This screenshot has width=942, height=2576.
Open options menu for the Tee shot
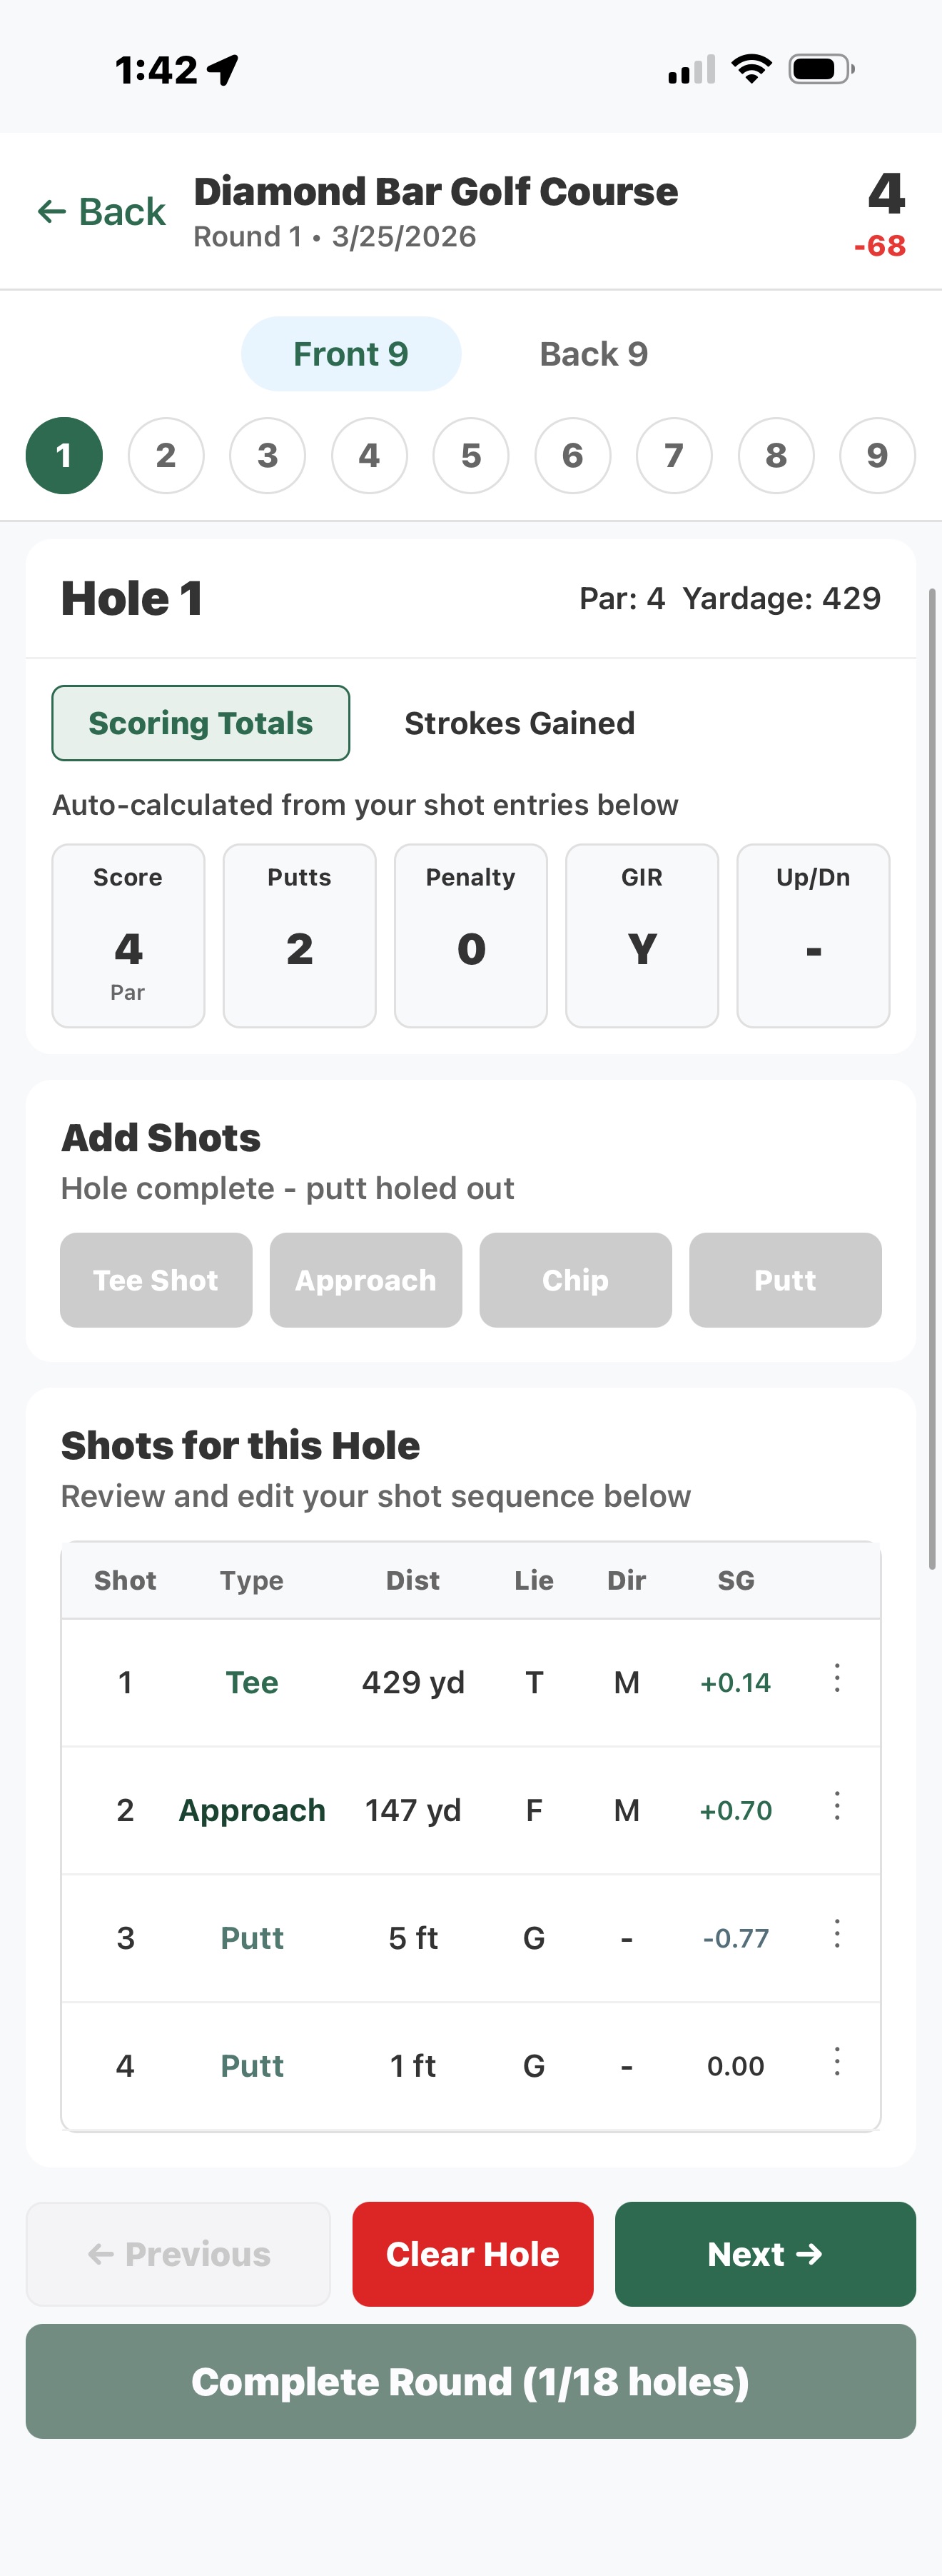coord(837,1681)
